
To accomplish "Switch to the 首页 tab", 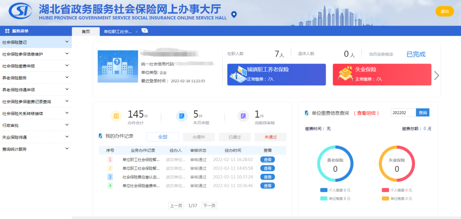I will (86, 32).
